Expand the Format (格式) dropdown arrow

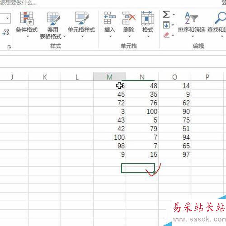point(148,36)
